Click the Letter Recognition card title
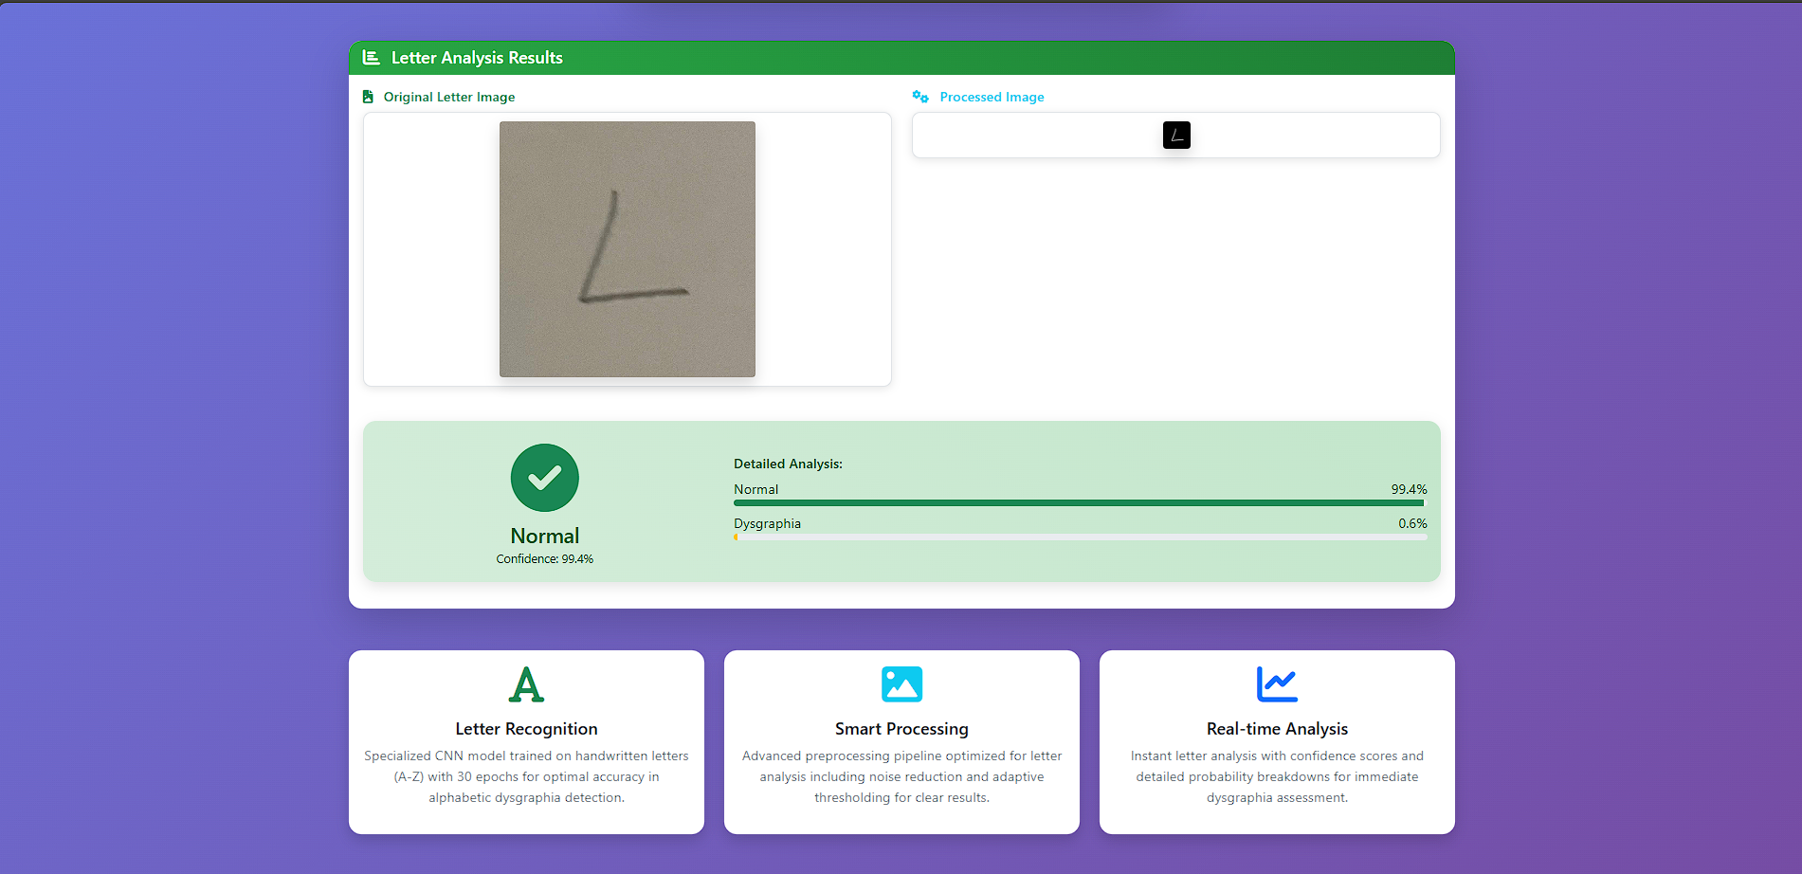 pos(526,729)
